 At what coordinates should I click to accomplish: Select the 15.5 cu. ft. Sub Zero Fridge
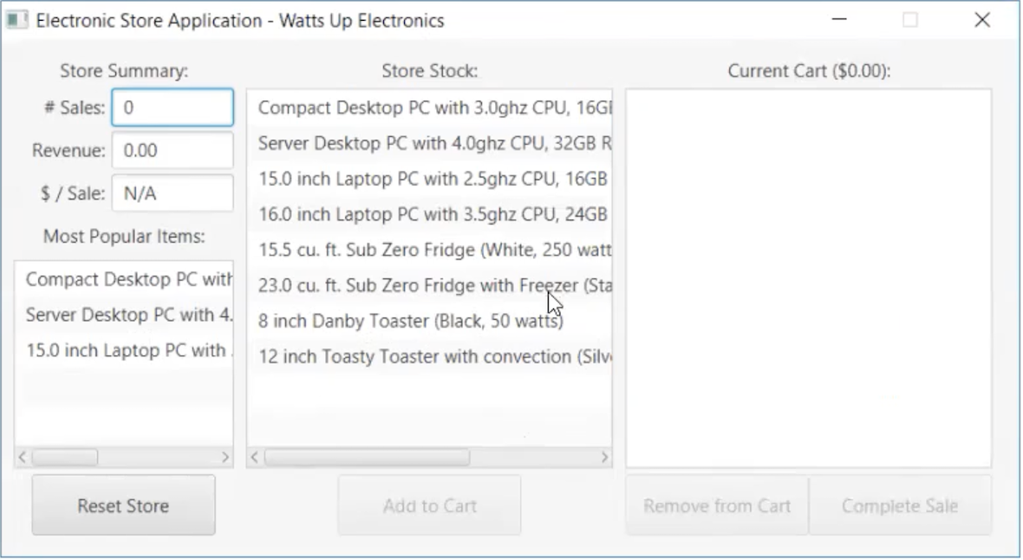[429, 250]
